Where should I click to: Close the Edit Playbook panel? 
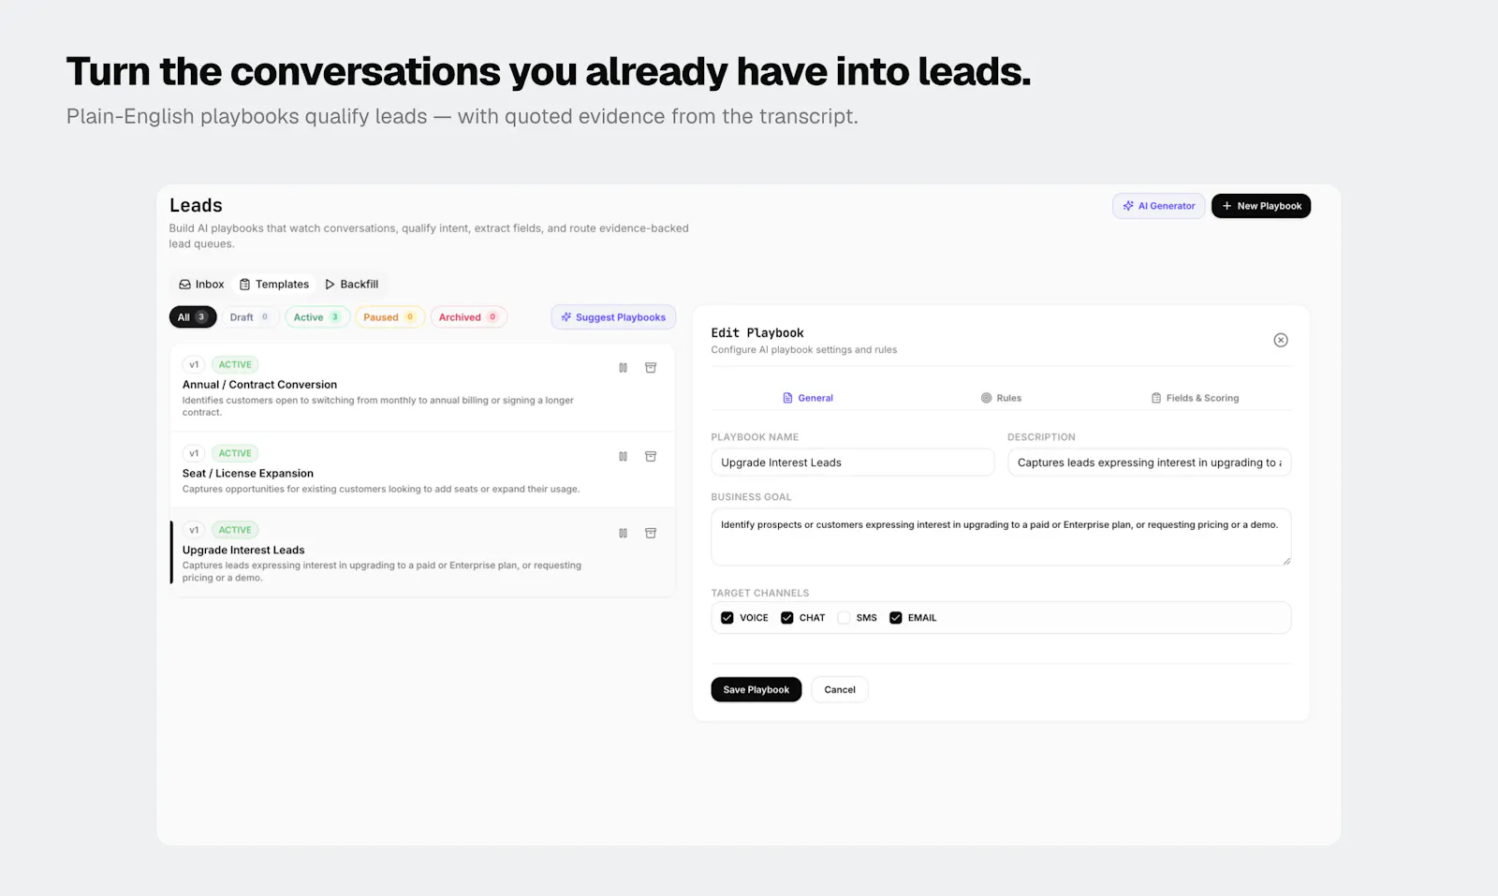coord(1281,340)
